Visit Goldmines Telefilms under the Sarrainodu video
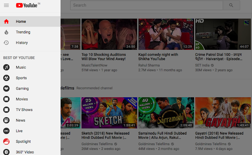This screenshot has width=252, height=155. (154, 144)
